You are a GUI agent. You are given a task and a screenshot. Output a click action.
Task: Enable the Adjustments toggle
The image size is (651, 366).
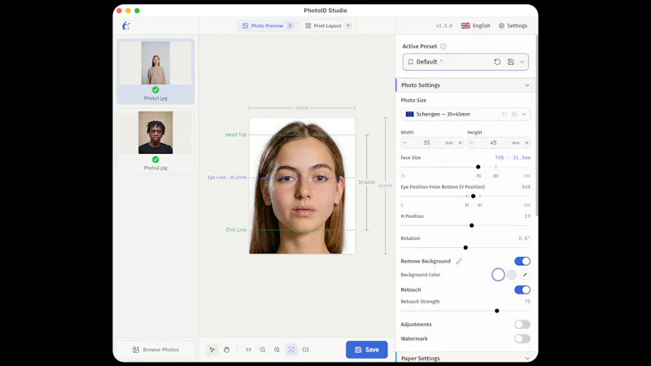coord(522,325)
